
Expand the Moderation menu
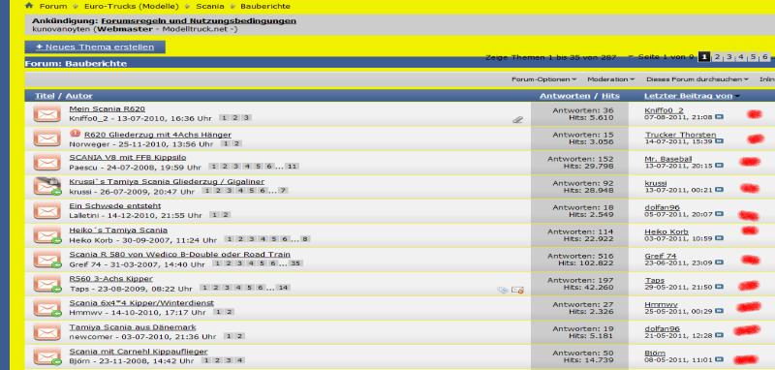(611, 79)
